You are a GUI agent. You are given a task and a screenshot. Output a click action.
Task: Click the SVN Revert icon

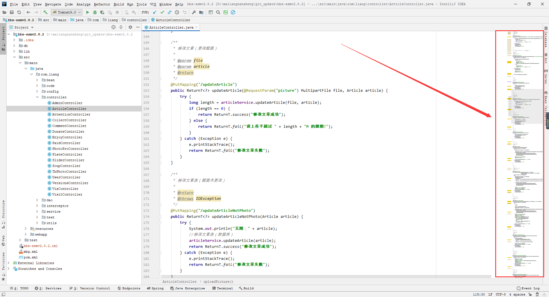pyautogui.click(x=184, y=12)
